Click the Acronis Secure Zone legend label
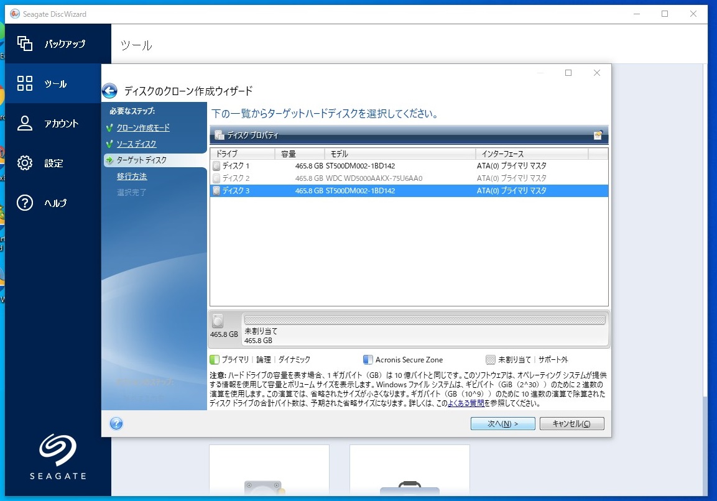717x501 pixels. pyautogui.click(x=409, y=360)
